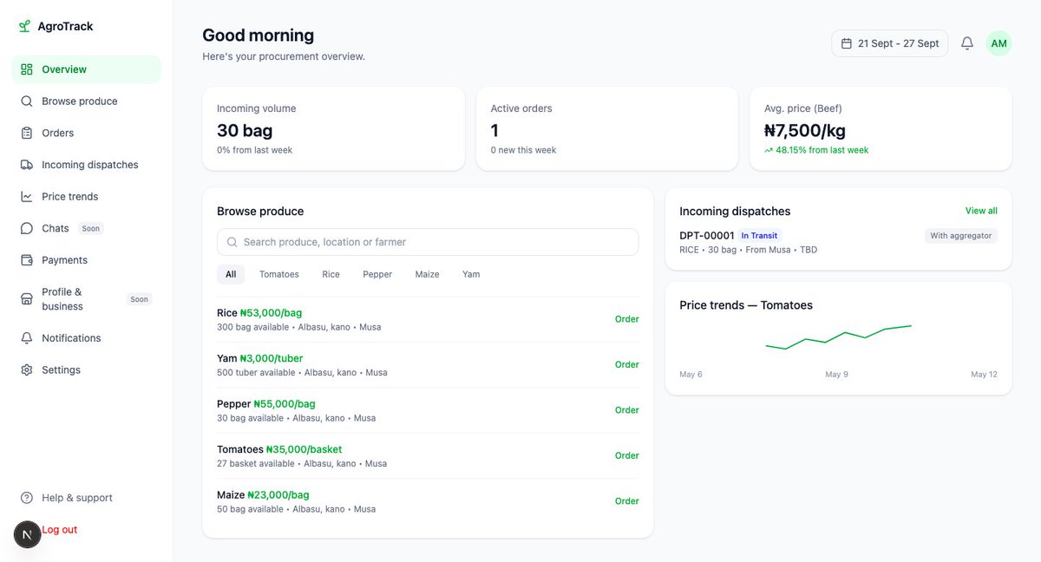The height and width of the screenshot is (562, 1041).
Task: Order Yam at ₦3,000/tuber
Action: 627,365
